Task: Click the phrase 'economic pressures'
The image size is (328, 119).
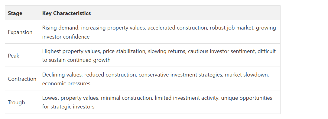Action: 66,83
